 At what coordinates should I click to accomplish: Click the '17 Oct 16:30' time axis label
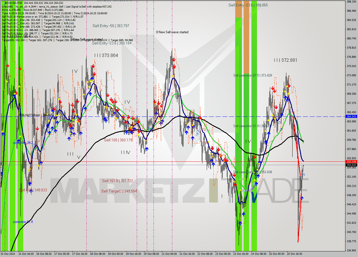click(x=80, y=254)
